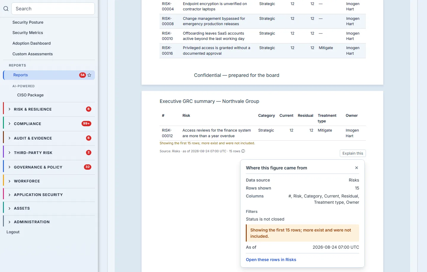Go to Adoption Dashboard
Screen dimensions: 427x272
(x=31, y=43)
